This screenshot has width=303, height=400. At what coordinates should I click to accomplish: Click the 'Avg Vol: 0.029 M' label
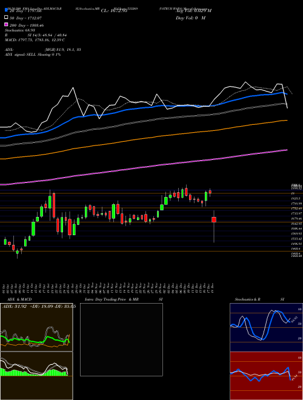click(193, 11)
